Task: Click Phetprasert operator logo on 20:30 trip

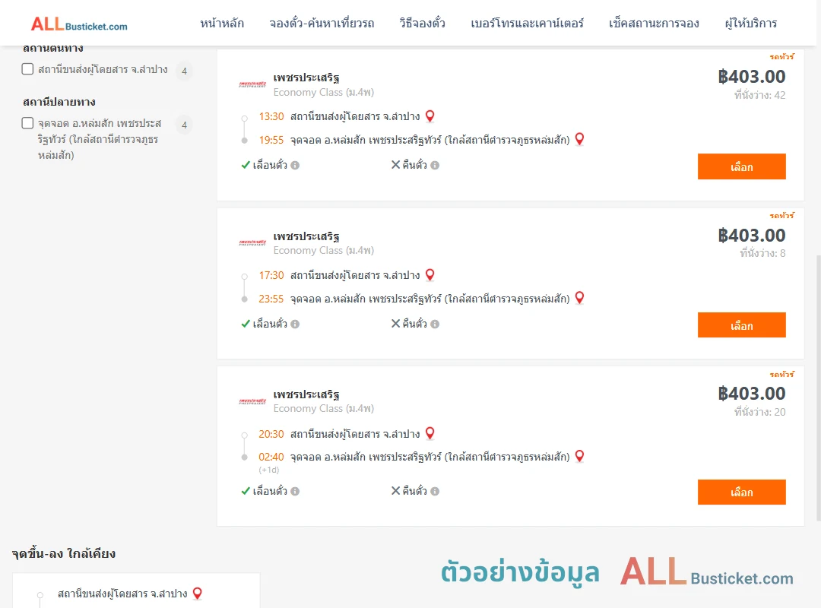Action: [252, 402]
